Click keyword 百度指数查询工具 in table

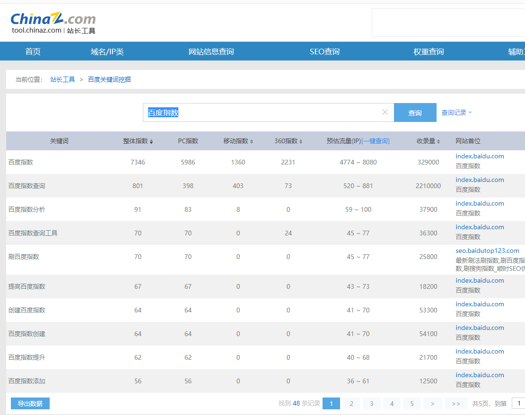click(x=33, y=233)
